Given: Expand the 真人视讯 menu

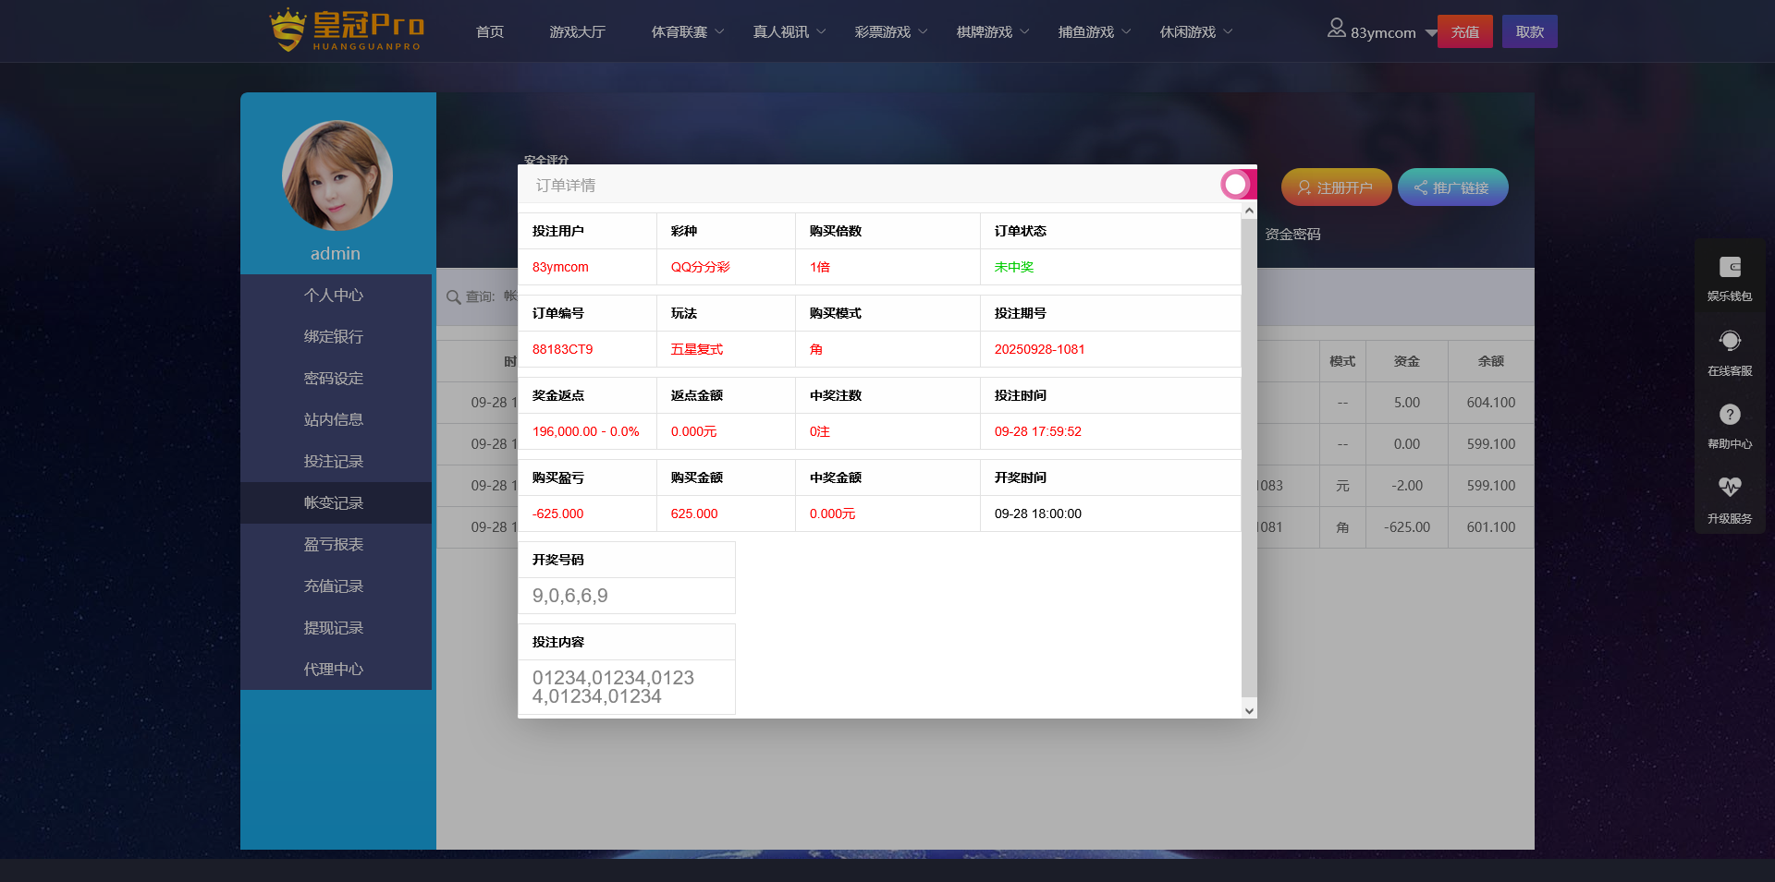Looking at the screenshot, I should [789, 32].
